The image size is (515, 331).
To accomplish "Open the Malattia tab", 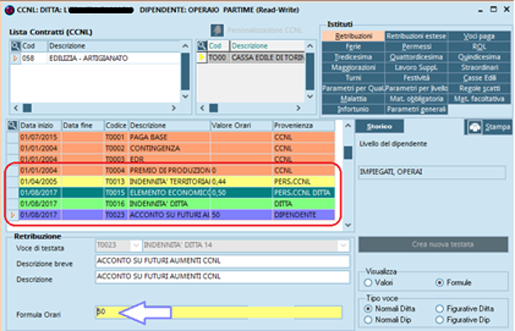I will coord(354,99).
